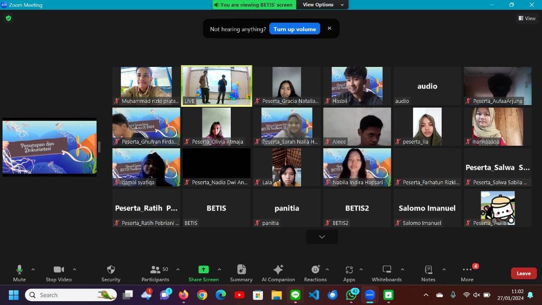
Task: Open video options arrow beside Stop Video
Action: click(x=75, y=269)
